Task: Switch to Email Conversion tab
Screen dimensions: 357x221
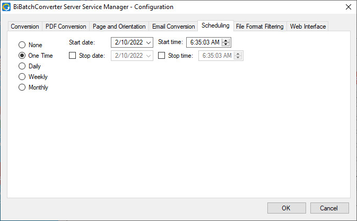Action: (x=173, y=26)
